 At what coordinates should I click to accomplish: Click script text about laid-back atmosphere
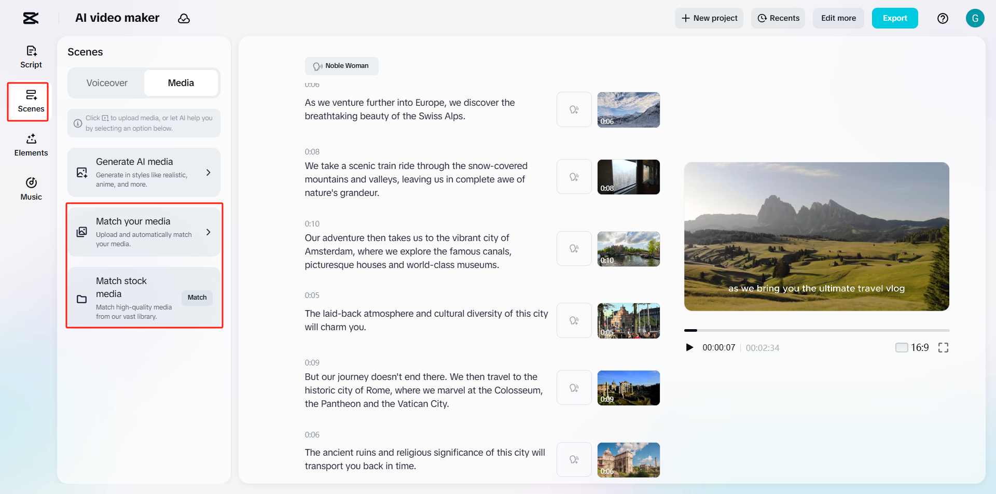point(426,320)
